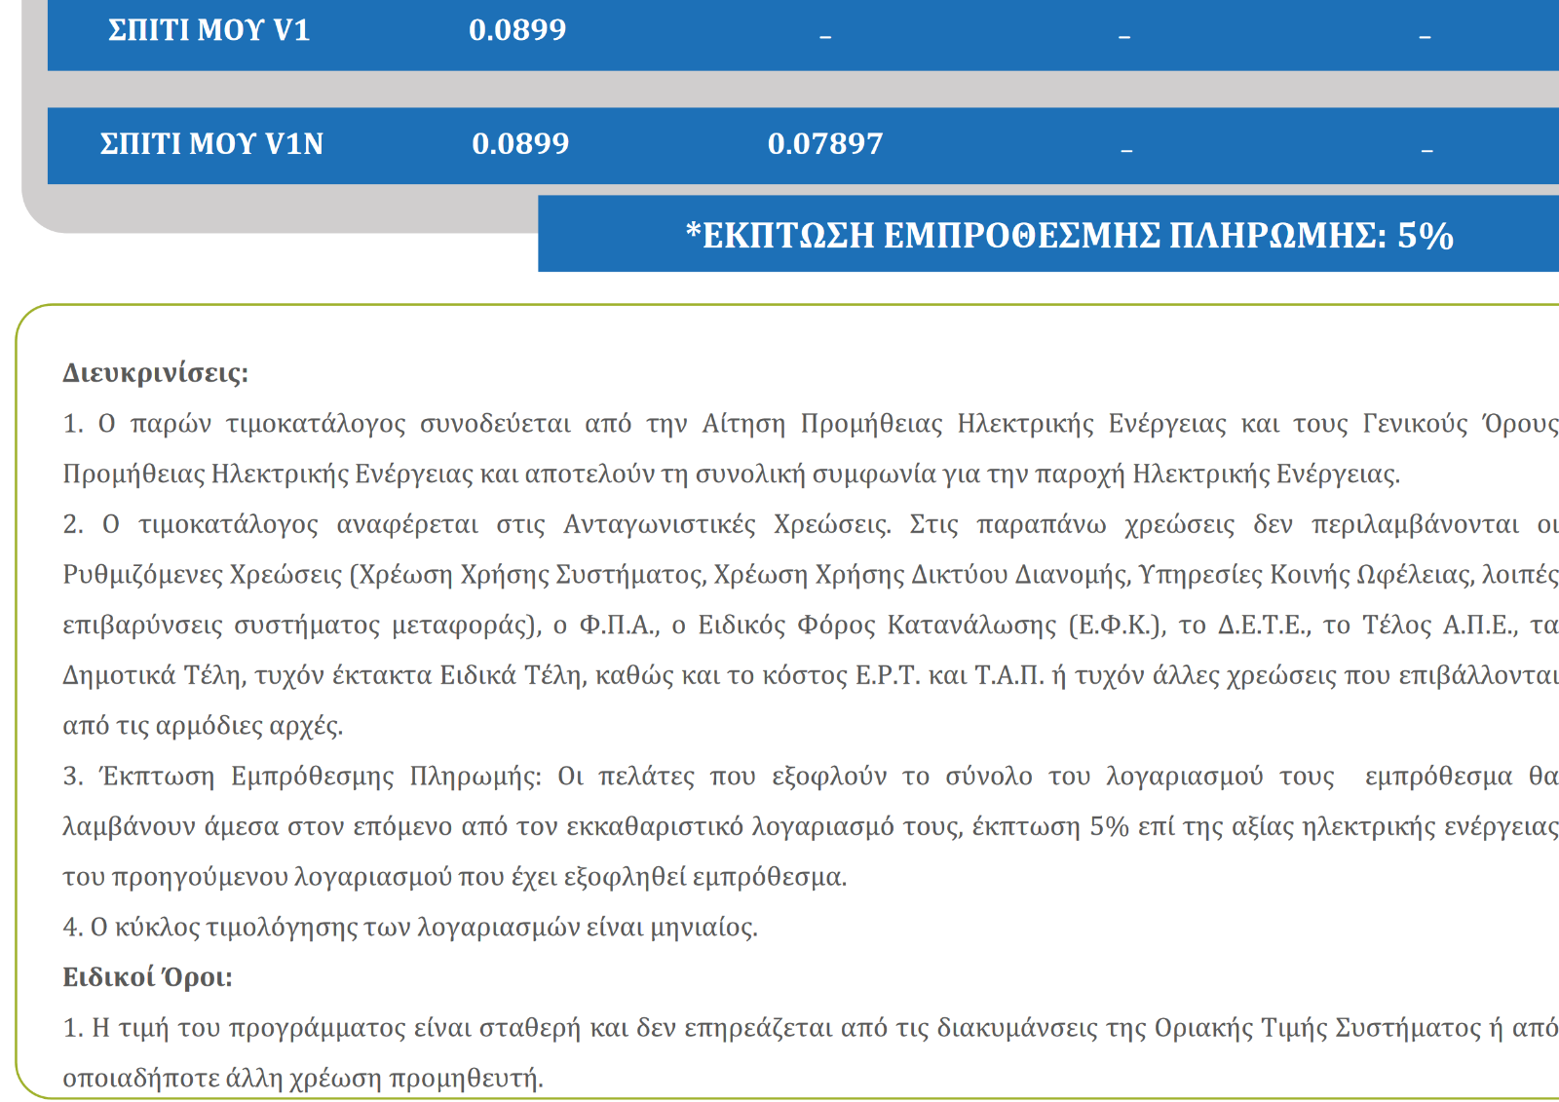Viewport: 1559px width, 1102px height.
Task: Select the 0.0899 value in the ΣΠΙΤΙ ΜΟΥ V1N row
Action: (x=520, y=144)
